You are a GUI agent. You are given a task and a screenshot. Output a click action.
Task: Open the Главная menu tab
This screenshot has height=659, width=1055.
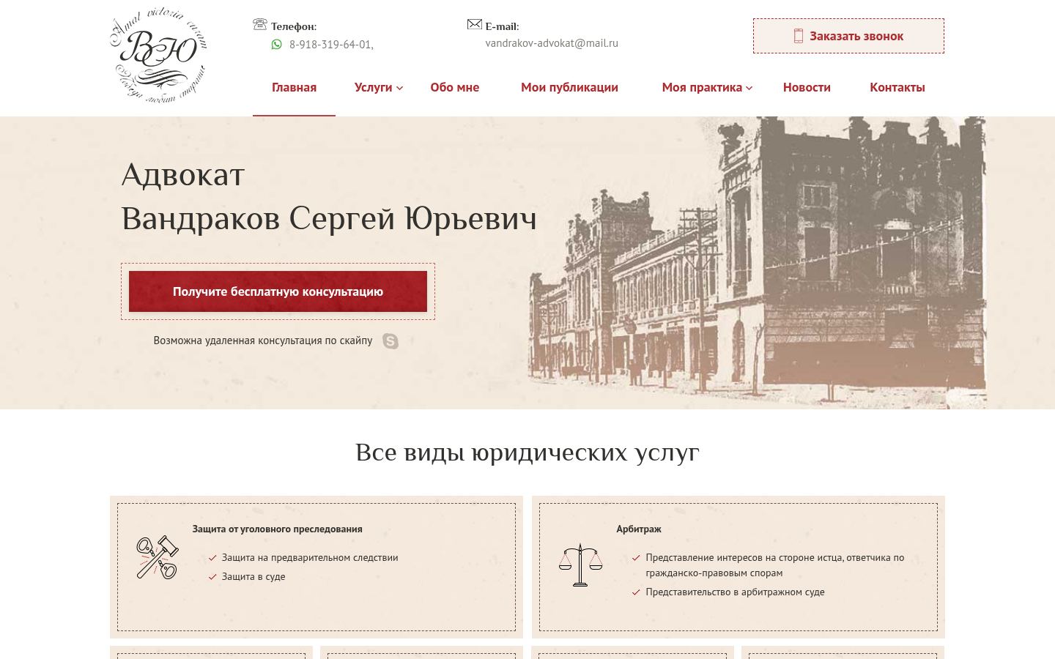[294, 87]
